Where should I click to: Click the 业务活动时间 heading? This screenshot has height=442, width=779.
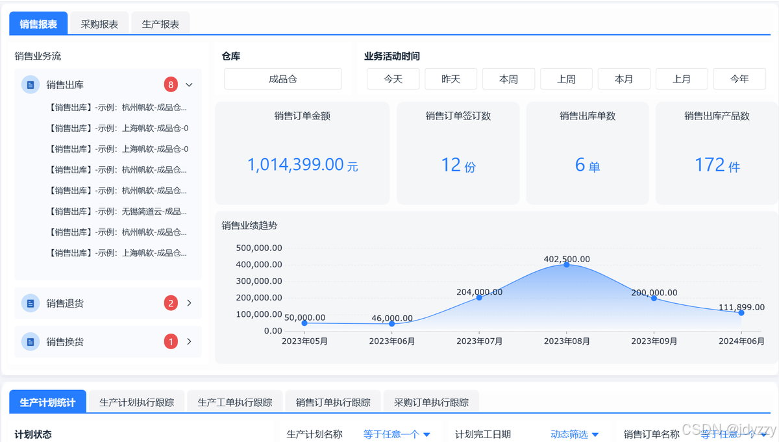pos(392,56)
